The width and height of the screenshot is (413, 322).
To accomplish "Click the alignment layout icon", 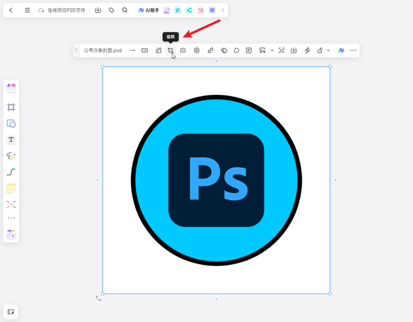I will (158, 50).
